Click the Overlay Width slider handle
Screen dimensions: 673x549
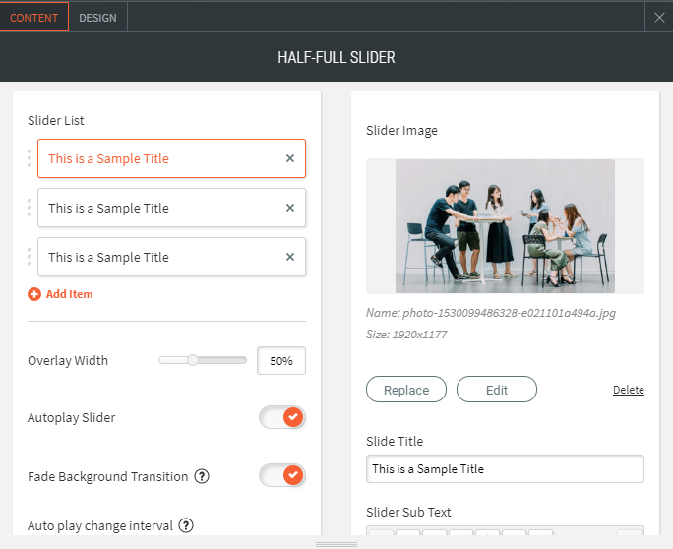click(x=194, y=360)
